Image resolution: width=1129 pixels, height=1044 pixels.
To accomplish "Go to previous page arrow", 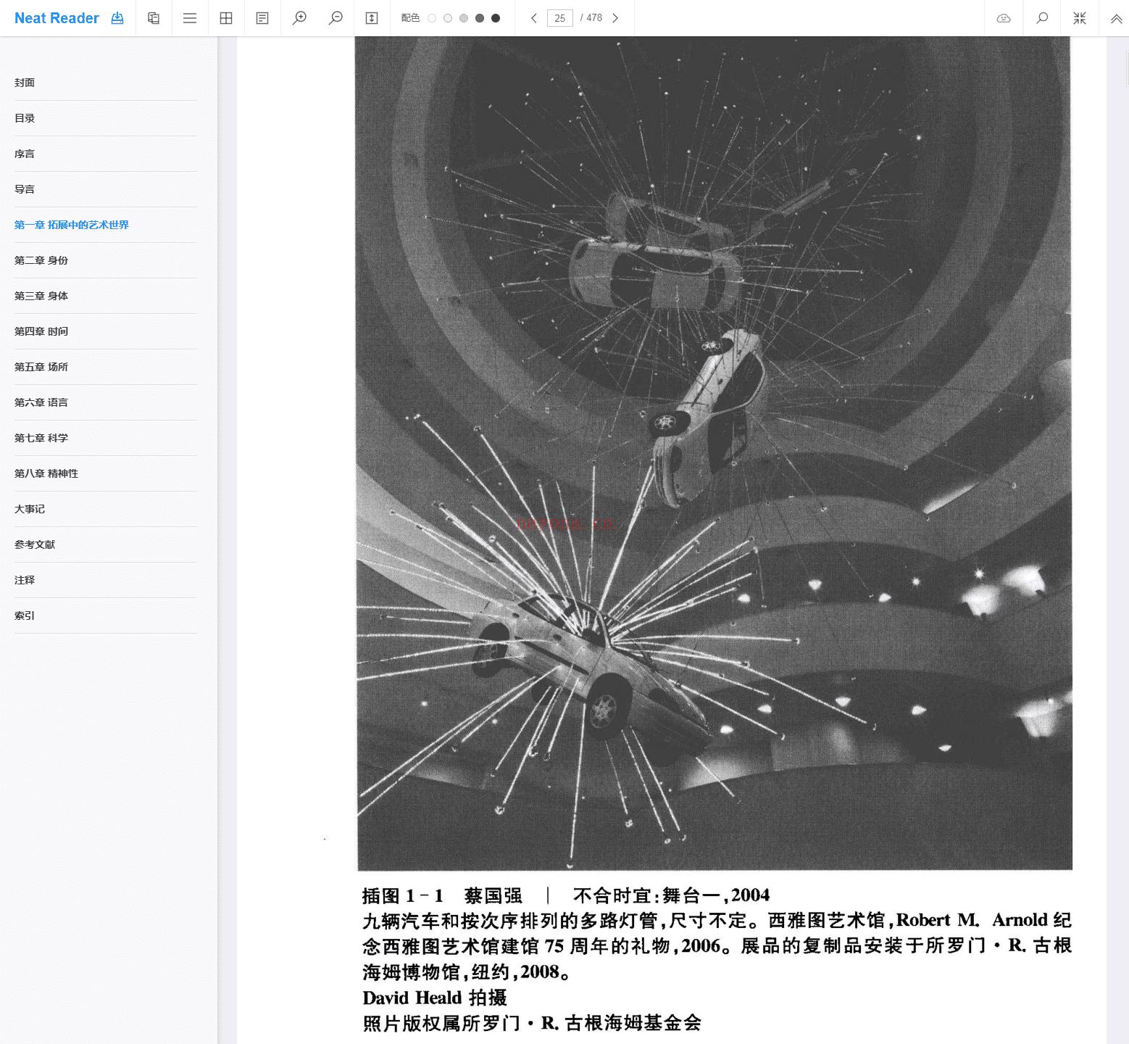I will pos(534,18).
